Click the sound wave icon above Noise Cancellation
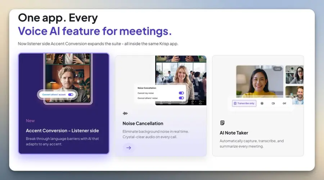Image resolution: width=324 pixels, height=180 pixels. (x=125, y=113)
